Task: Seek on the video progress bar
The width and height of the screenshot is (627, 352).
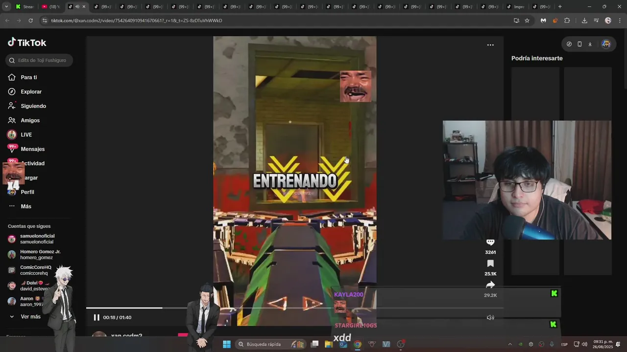Action: coord(295,308)
